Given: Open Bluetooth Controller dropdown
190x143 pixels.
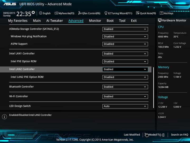Looking at the screenshot, I should (x=125, y=87).
